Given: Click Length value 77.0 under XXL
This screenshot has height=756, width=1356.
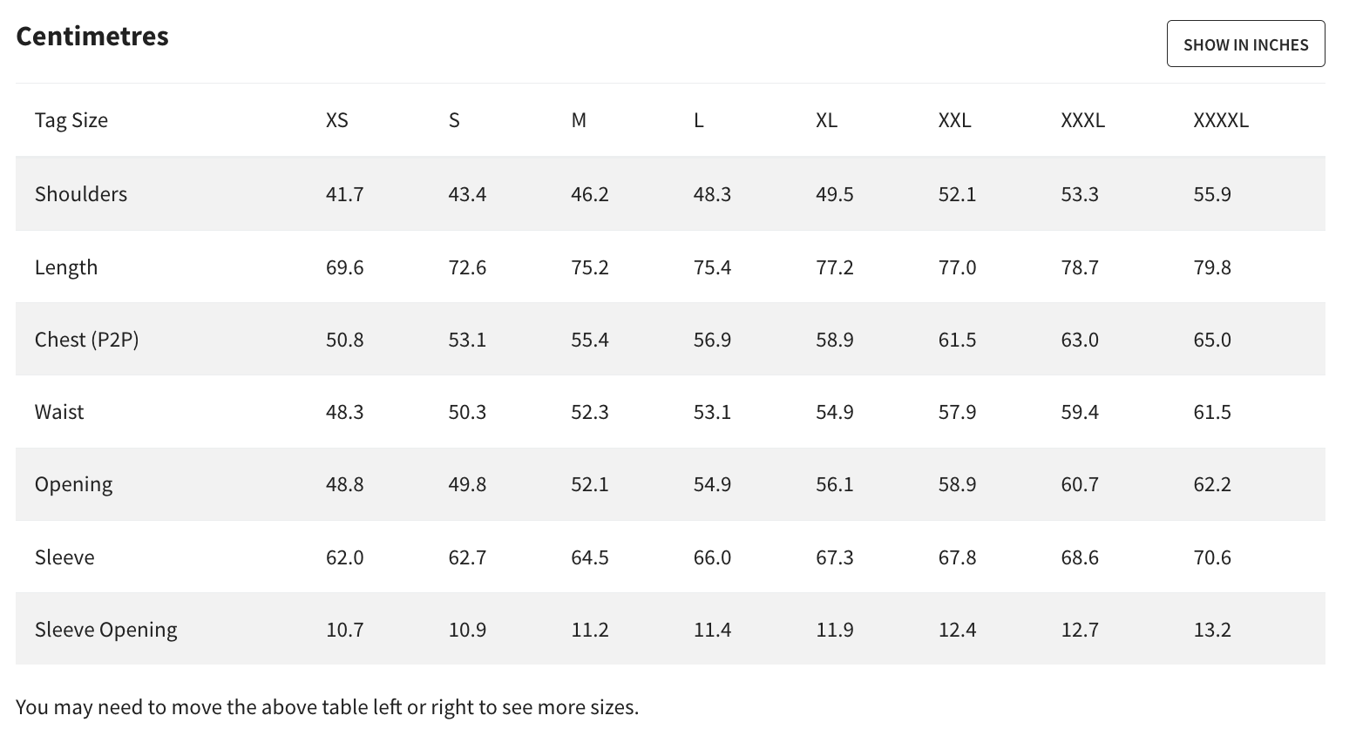Looking at the screenshot, I should coord(957,267).
